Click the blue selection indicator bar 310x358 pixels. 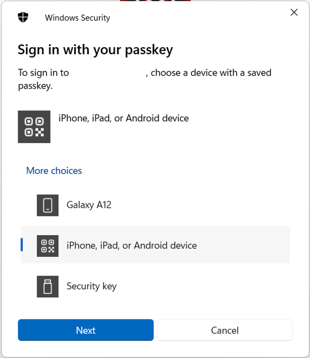[x=21, y=245]
